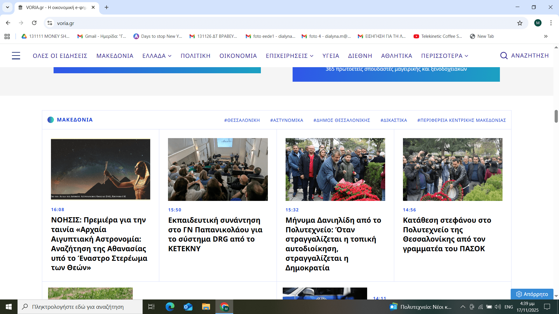This screenshot has height=314, width=559.
Task: Bookmark this page with star icon
Action: [x=520, y=23]
